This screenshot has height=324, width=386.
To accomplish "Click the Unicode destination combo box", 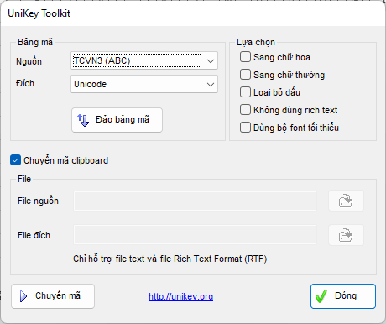I will (x=144, y=84).
